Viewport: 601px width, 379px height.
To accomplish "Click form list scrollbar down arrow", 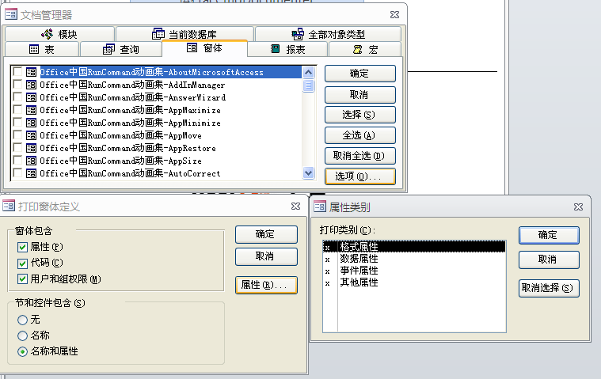I will click(308, 173).
